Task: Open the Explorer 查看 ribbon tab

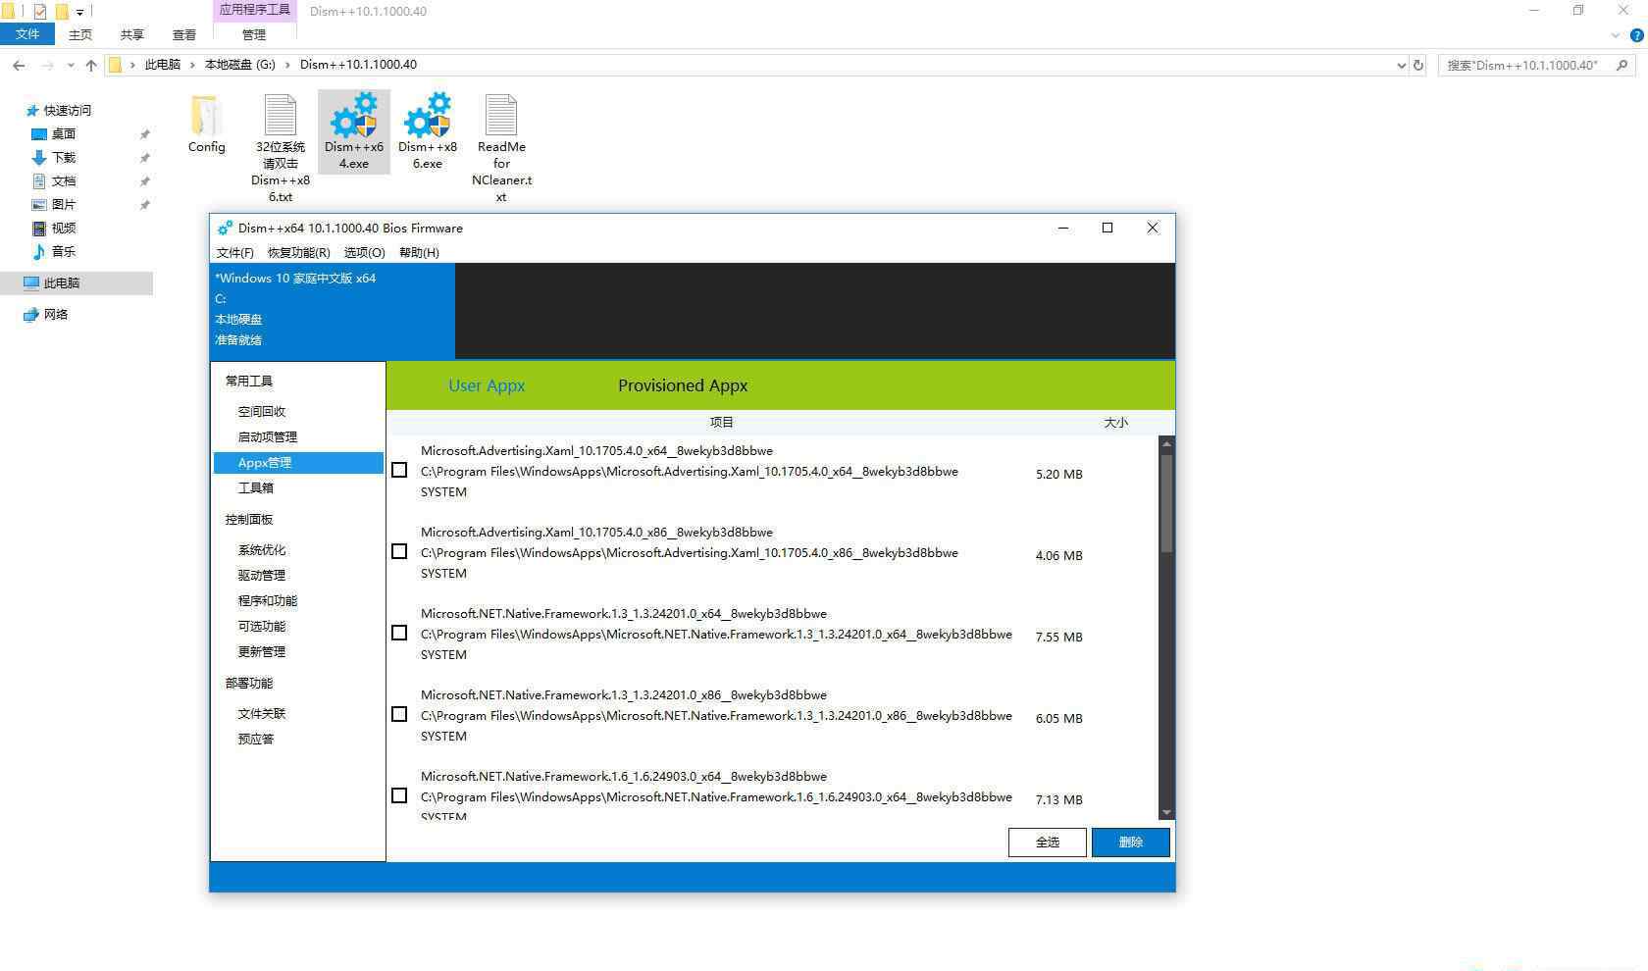Action: [183, 34]
